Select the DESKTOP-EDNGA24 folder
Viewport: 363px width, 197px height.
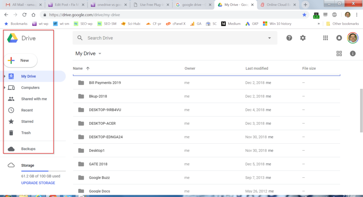click(207, 137)
